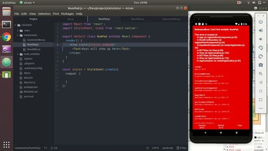Open package.json from project tree
Image resolution: width=268 pixels, height=151 pixels.
(31, 87)
